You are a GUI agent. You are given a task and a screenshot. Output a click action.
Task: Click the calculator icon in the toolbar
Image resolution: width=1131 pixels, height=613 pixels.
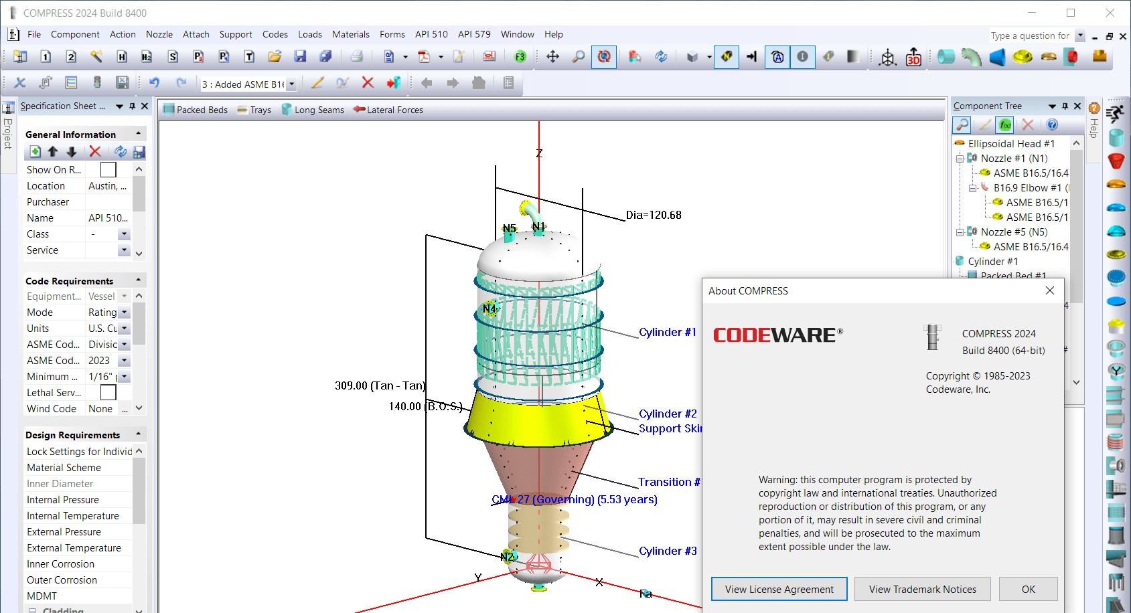[x=508, y=83]
